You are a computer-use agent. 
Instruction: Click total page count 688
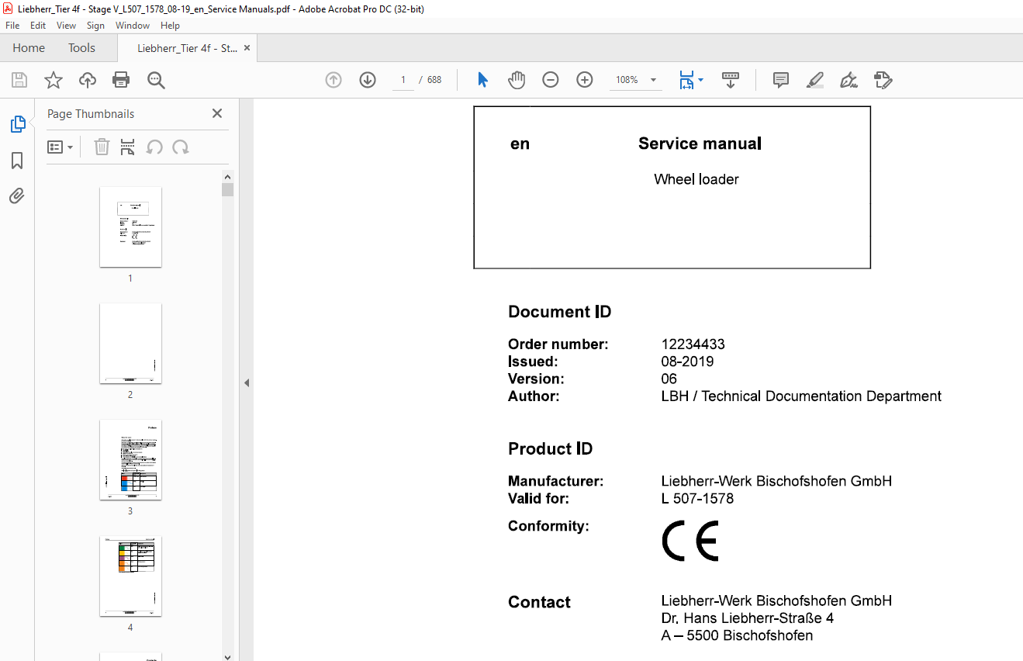pos(434,80)
